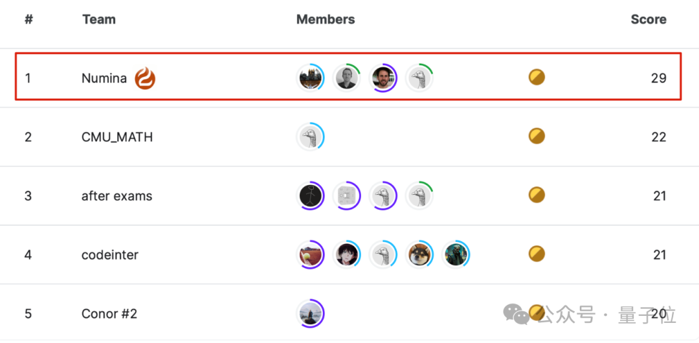Click the gold medal in codeinter row
Viewport: 699px width, 343px height.
pos(537,254)
